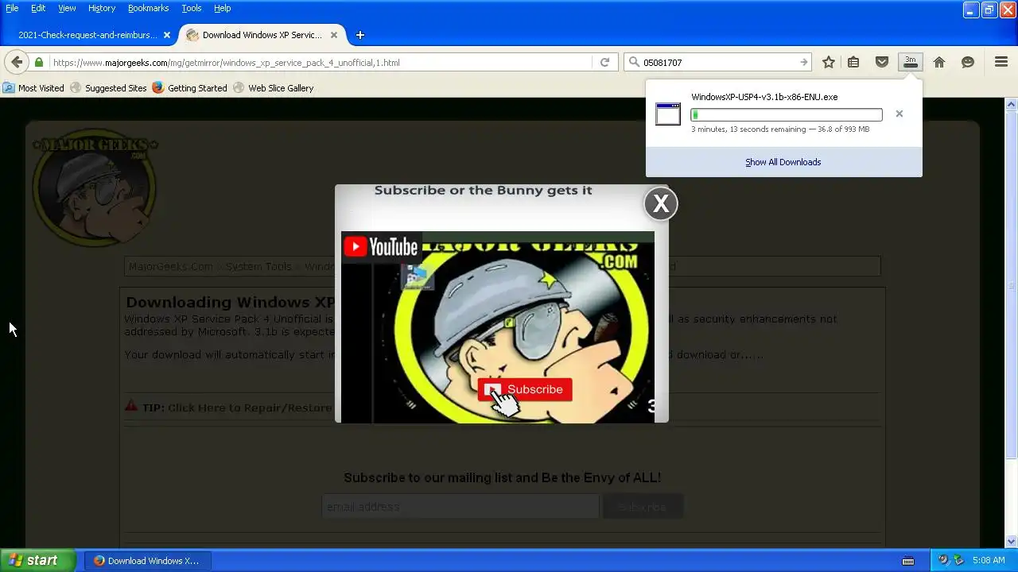The height and width of the screenshot is (572, 1018).
Task: Click the browser Back arrow button
Action: tap(17, 62)
